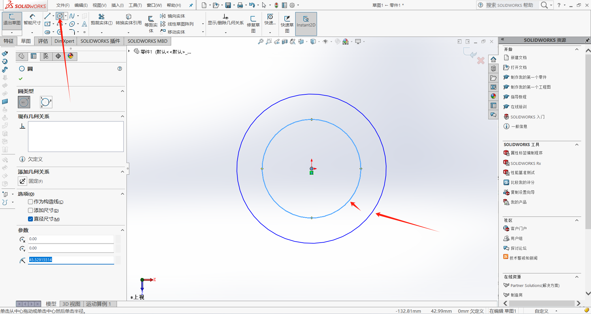Image resolution: width=591 pixels, height=314 pixels.
Task: Open the ConfigurationManager tab icon
Action: pyautogui.click(x=46, y=56)
